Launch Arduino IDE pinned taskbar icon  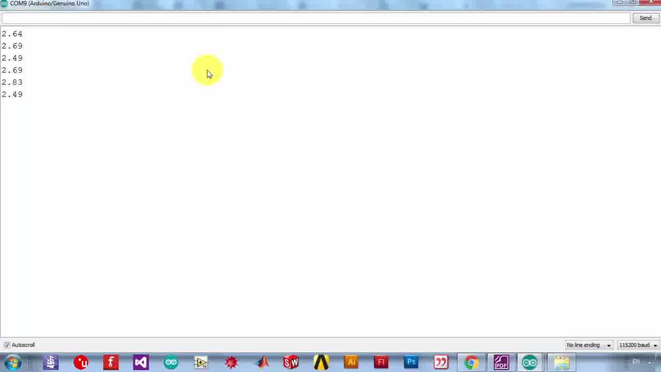pos(171,362)
